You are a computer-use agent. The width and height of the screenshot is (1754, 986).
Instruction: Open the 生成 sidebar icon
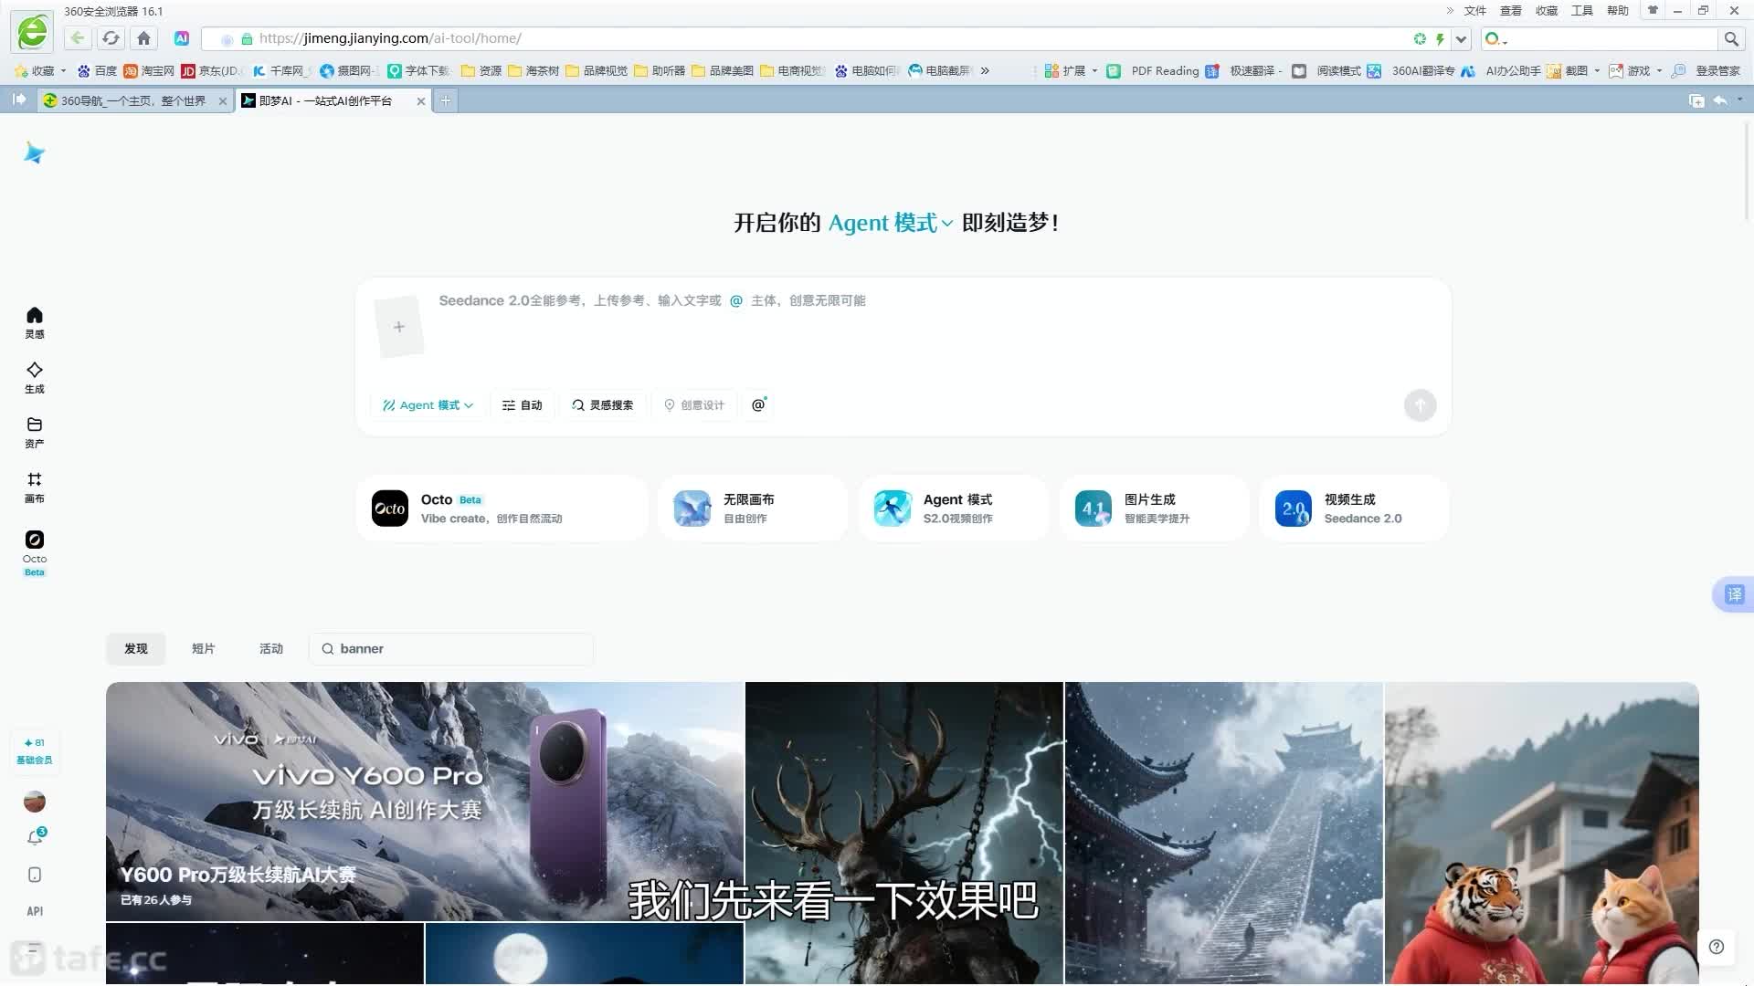[35, 377]
